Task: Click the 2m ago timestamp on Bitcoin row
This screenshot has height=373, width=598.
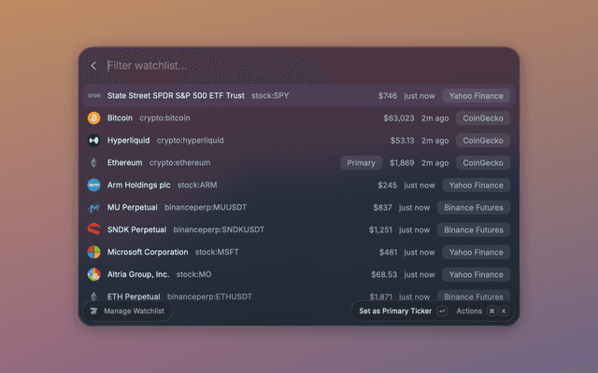Action: pos(435,118)
